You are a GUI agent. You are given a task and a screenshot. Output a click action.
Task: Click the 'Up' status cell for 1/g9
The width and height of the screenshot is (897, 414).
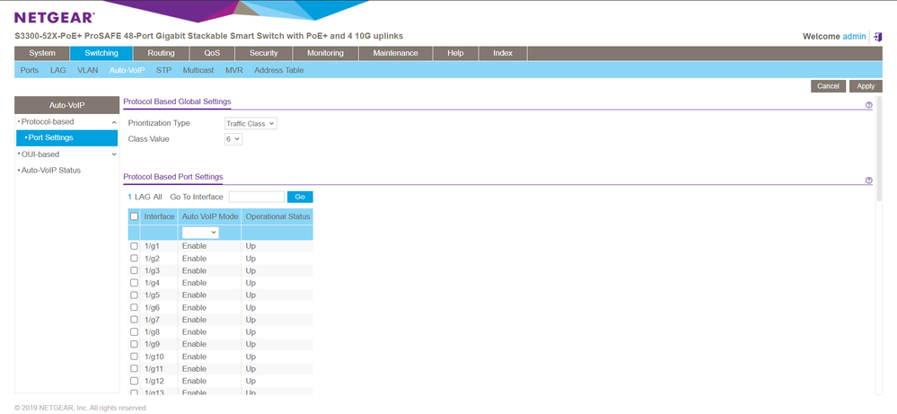point(251,344)
